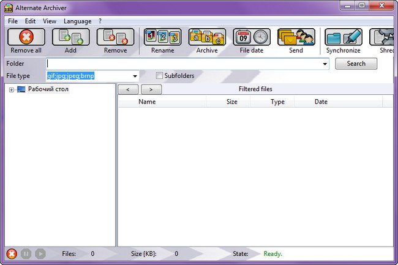The width and height of the screenshot is (398, 265).
Task: Open the Synchronize tool
Action: pyautogui.click(x=344, y=37)
